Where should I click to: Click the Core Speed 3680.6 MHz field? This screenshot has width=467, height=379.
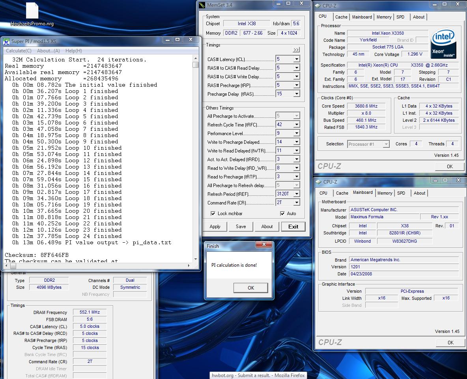coord(366,106)
